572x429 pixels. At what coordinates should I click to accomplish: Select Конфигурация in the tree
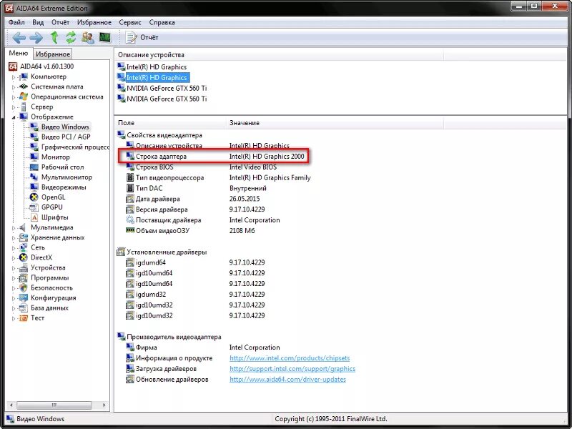[x=53, y=298]
